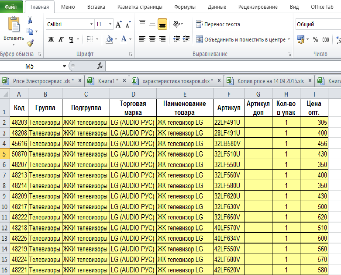Open the Name Box dropdown arrow
The width and height of the screenshot is (341, 275).
[x=64, y=66]
